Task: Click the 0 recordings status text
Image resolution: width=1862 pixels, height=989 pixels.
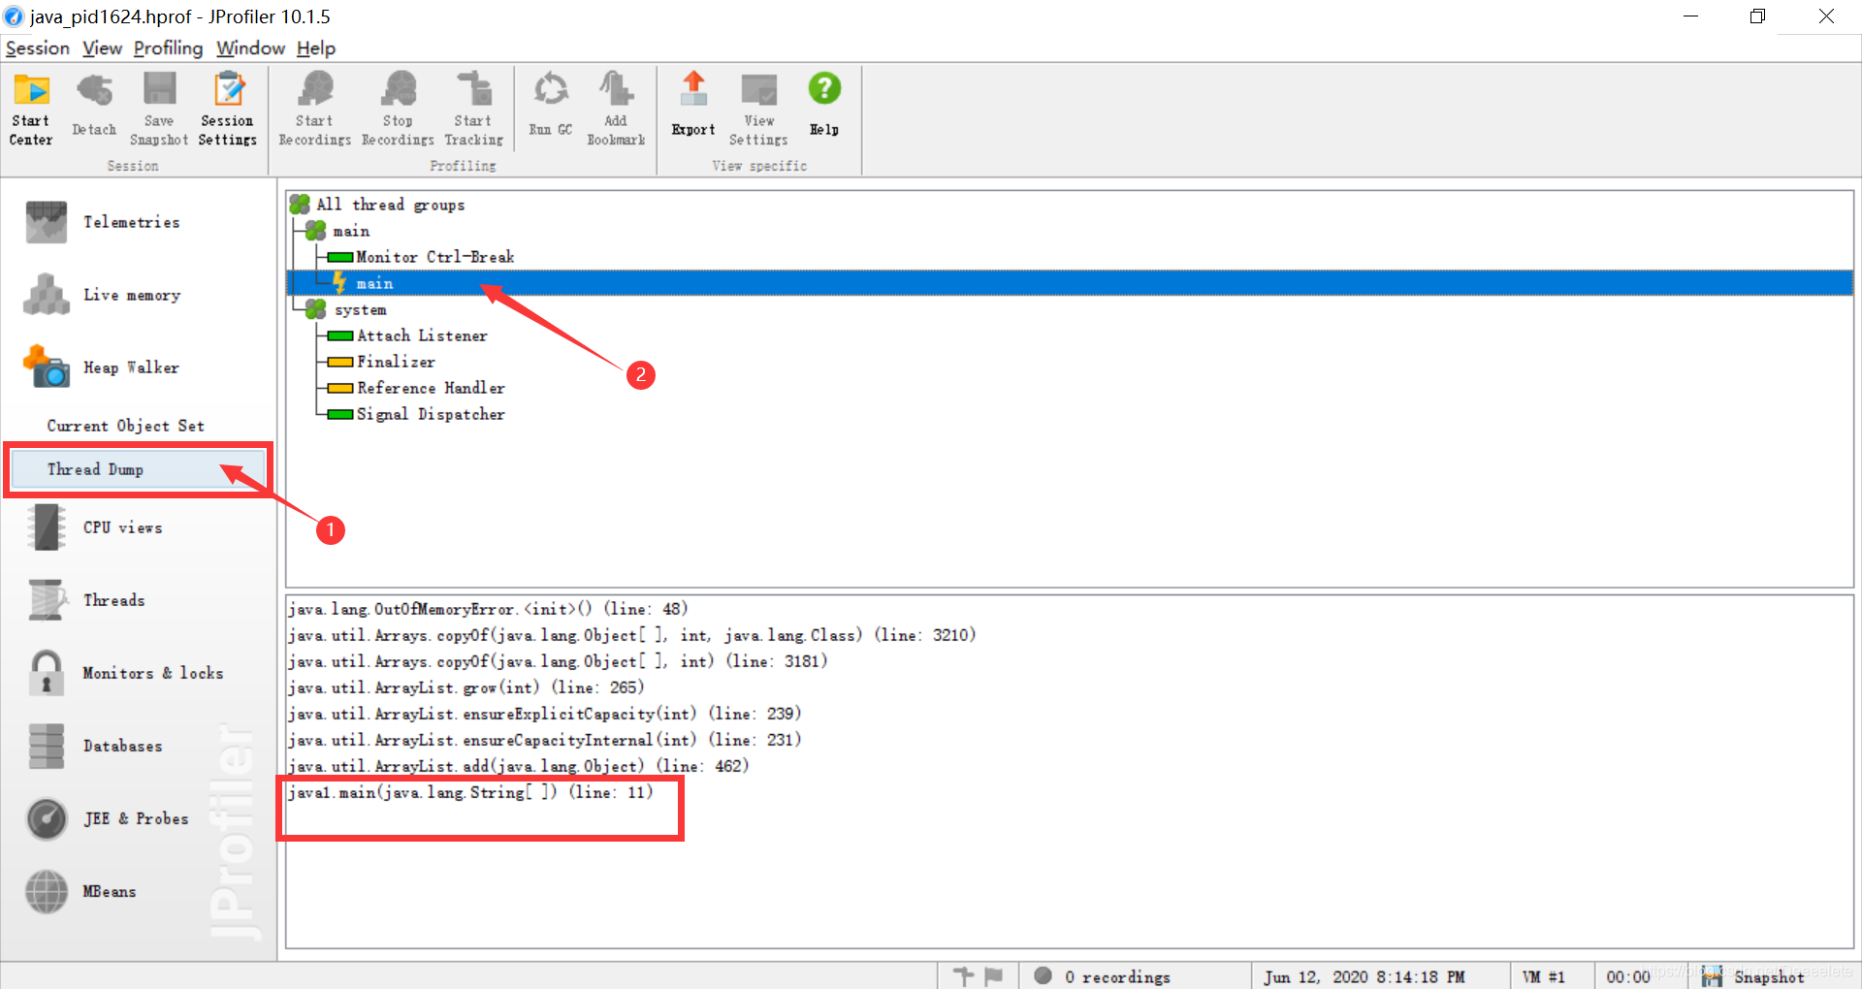Action: [1117, 976]
